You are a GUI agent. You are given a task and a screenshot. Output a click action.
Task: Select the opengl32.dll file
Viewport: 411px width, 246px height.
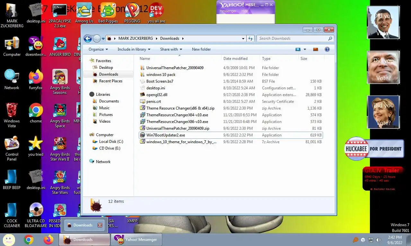(157, 95)
